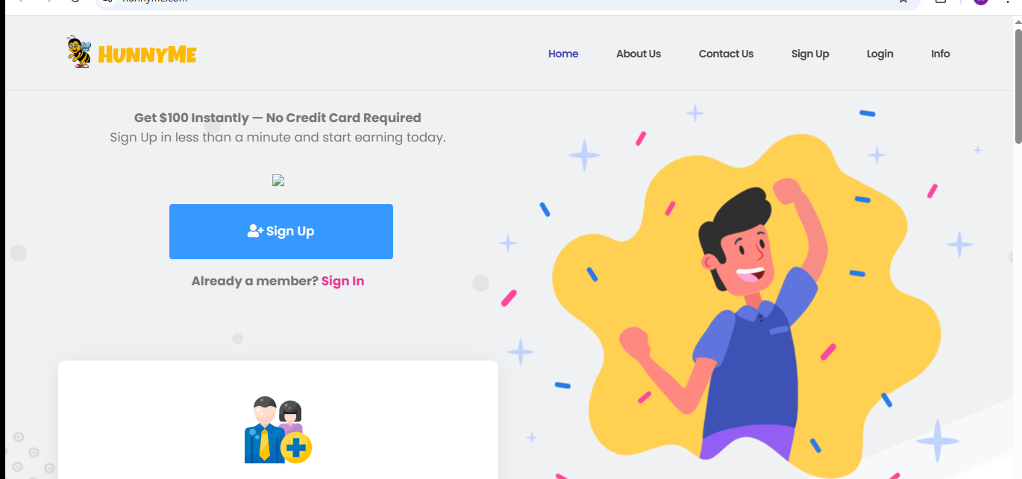Click the blue Sign Up button

click(281, 232)
